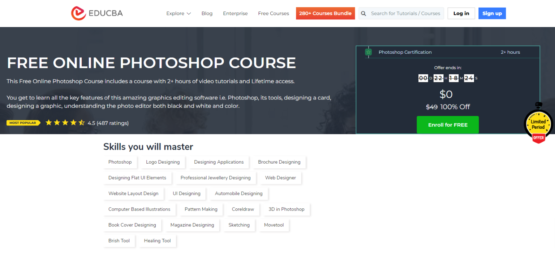Open the 280+ Courses Bundle offer
The image size is (555, 257).
(325, 13)
